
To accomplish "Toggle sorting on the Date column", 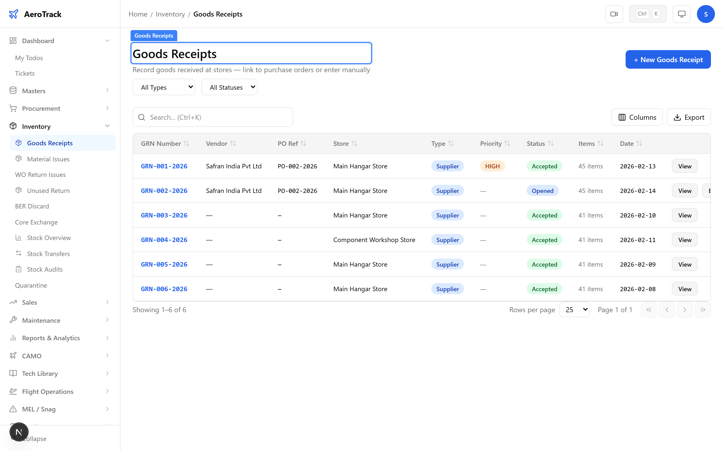I will (639, 144).
